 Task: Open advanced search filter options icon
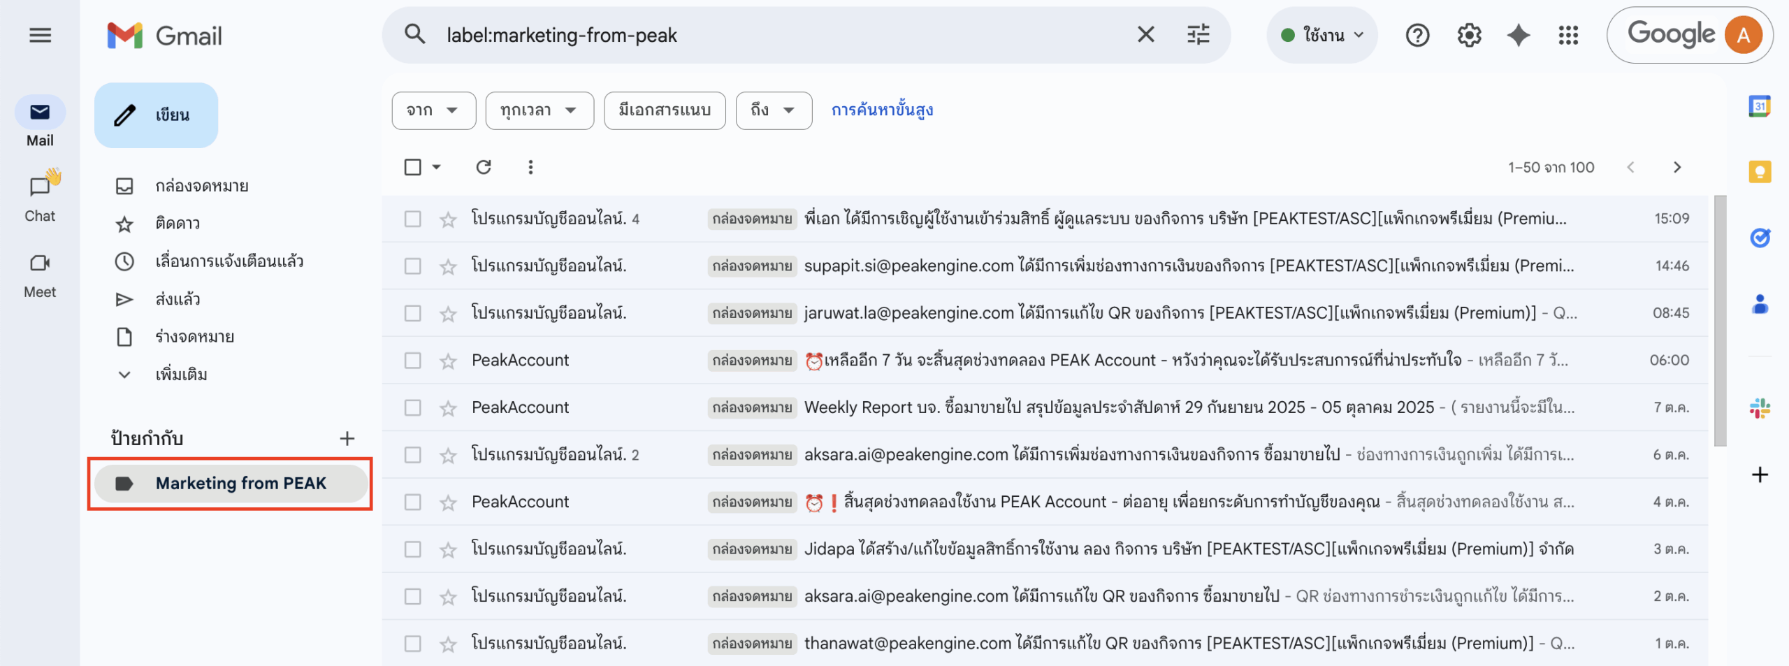point(1198,34)
